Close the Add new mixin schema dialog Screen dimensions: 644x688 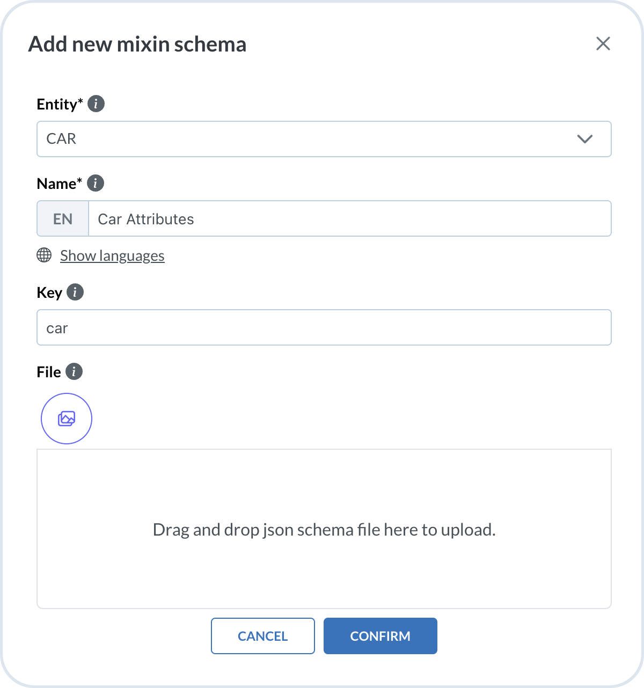pyautogui.click(x=603, y=44)
